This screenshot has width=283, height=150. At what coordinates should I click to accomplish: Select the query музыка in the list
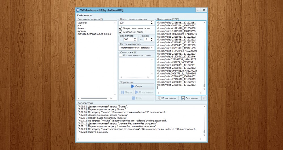pyautogui.click(x=82, y=31)
